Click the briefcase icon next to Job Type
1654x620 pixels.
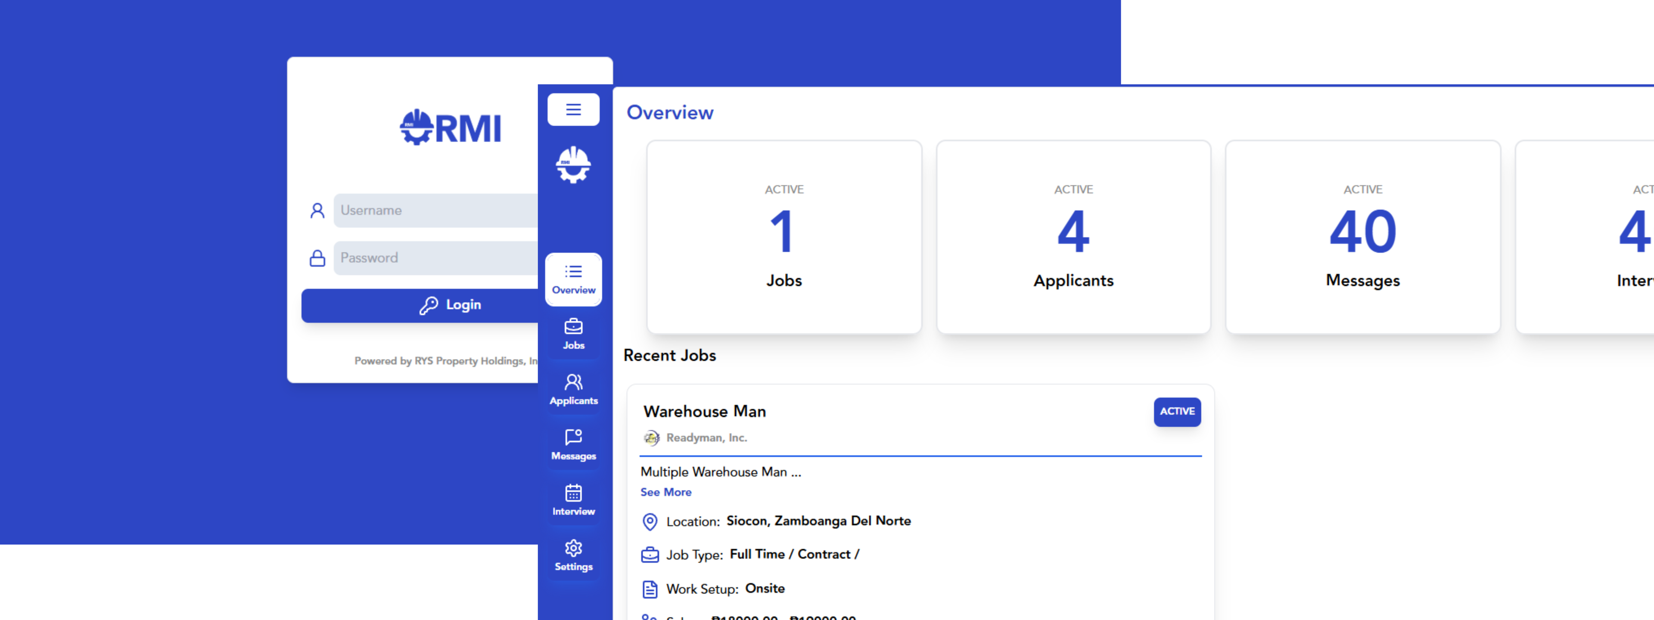click(650, 555)
